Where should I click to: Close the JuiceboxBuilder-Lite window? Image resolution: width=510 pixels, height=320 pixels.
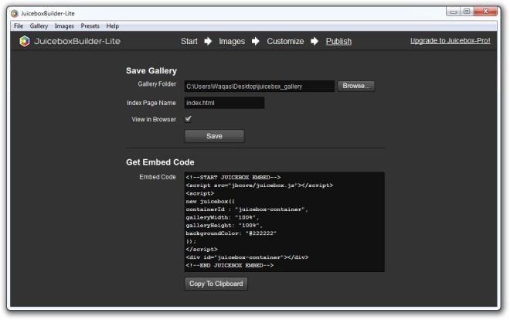coord(485,12)
